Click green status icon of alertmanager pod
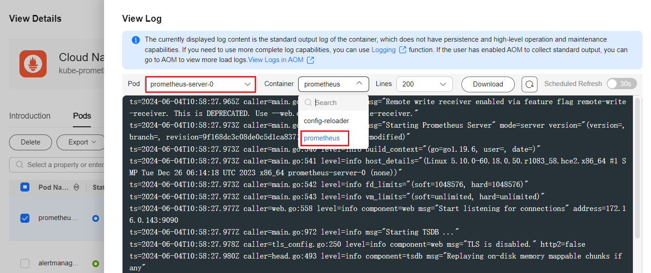The width and height of the screenshot is (651, 273). [95, 263]
